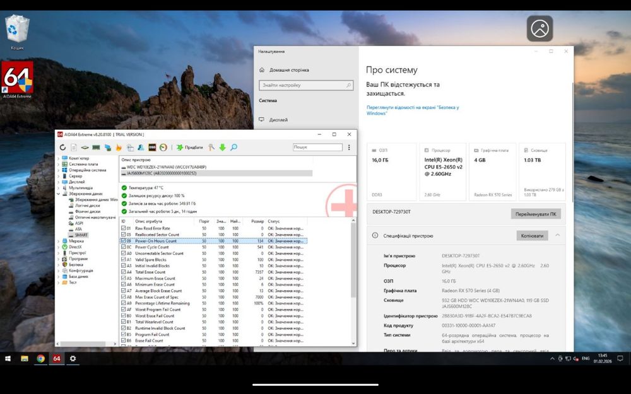The image size is (631, 394).
Task: Click the green memory module toolbar icon
Action: click(96, 148)
